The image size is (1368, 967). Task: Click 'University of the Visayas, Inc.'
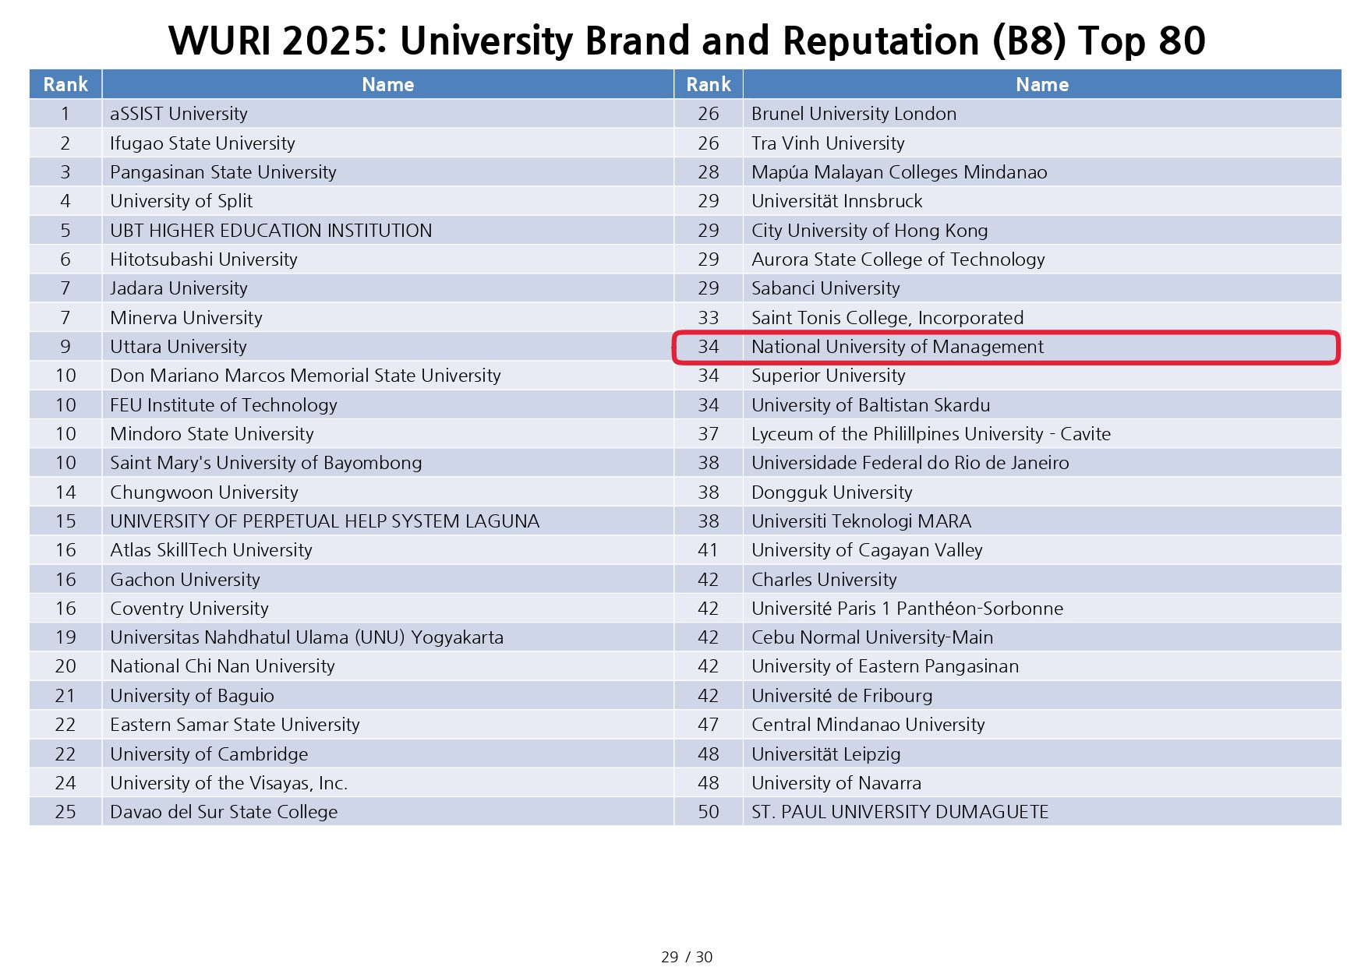pyautogui.click(x=228, y=783)
